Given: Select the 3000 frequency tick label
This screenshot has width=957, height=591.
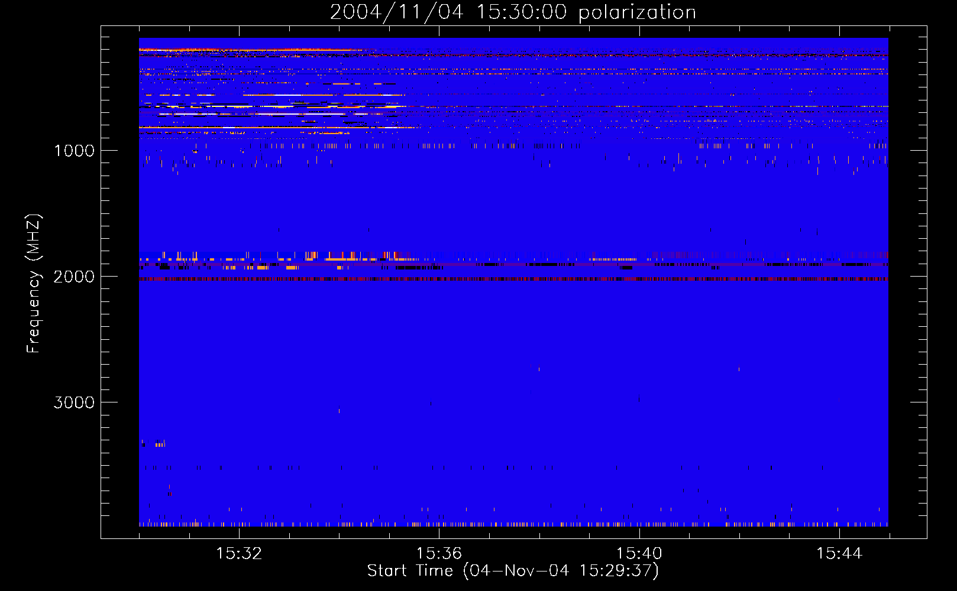Looking at the screenshot, I should pyautogui.click(x=73, y=402).
